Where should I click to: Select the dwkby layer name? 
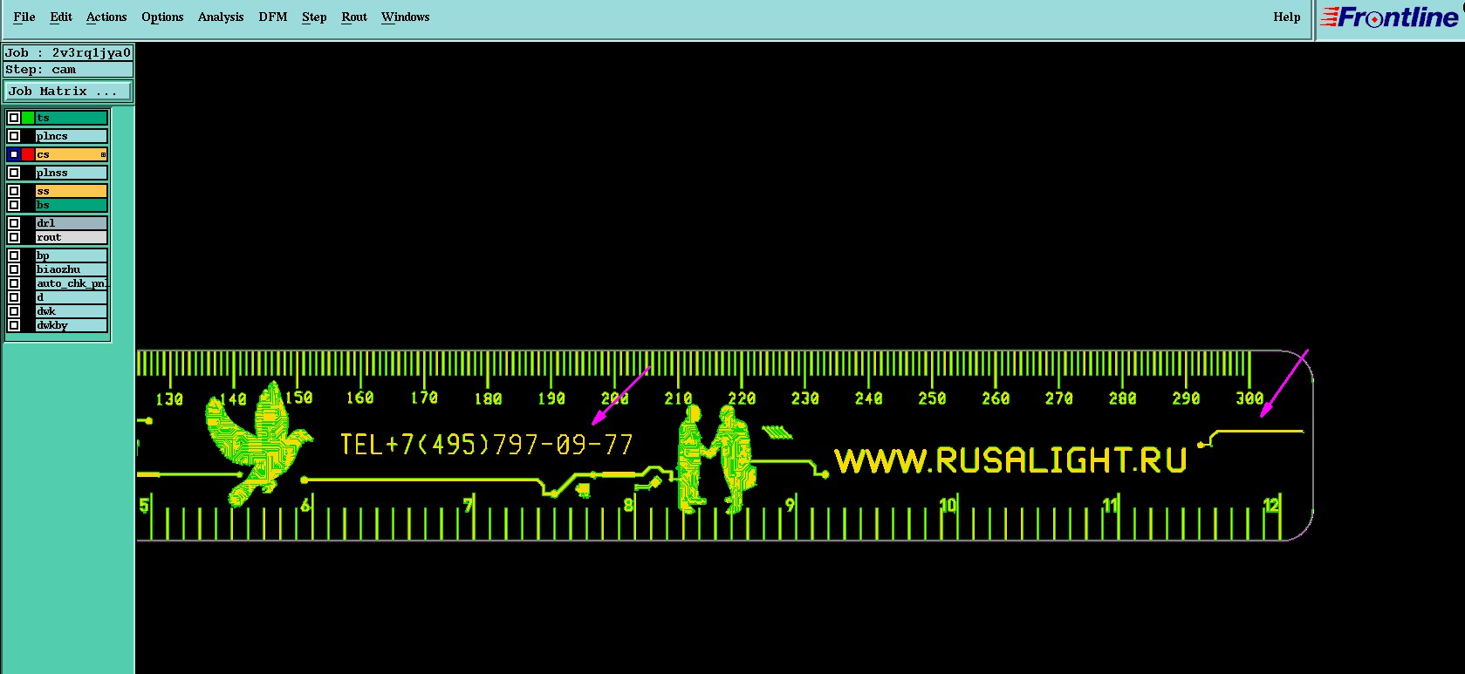72,325
